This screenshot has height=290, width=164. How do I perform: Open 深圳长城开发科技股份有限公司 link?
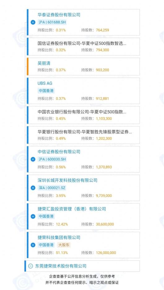tap(67, 180)
